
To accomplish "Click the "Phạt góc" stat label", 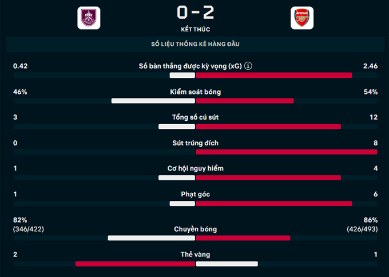I will coord(195,195).
